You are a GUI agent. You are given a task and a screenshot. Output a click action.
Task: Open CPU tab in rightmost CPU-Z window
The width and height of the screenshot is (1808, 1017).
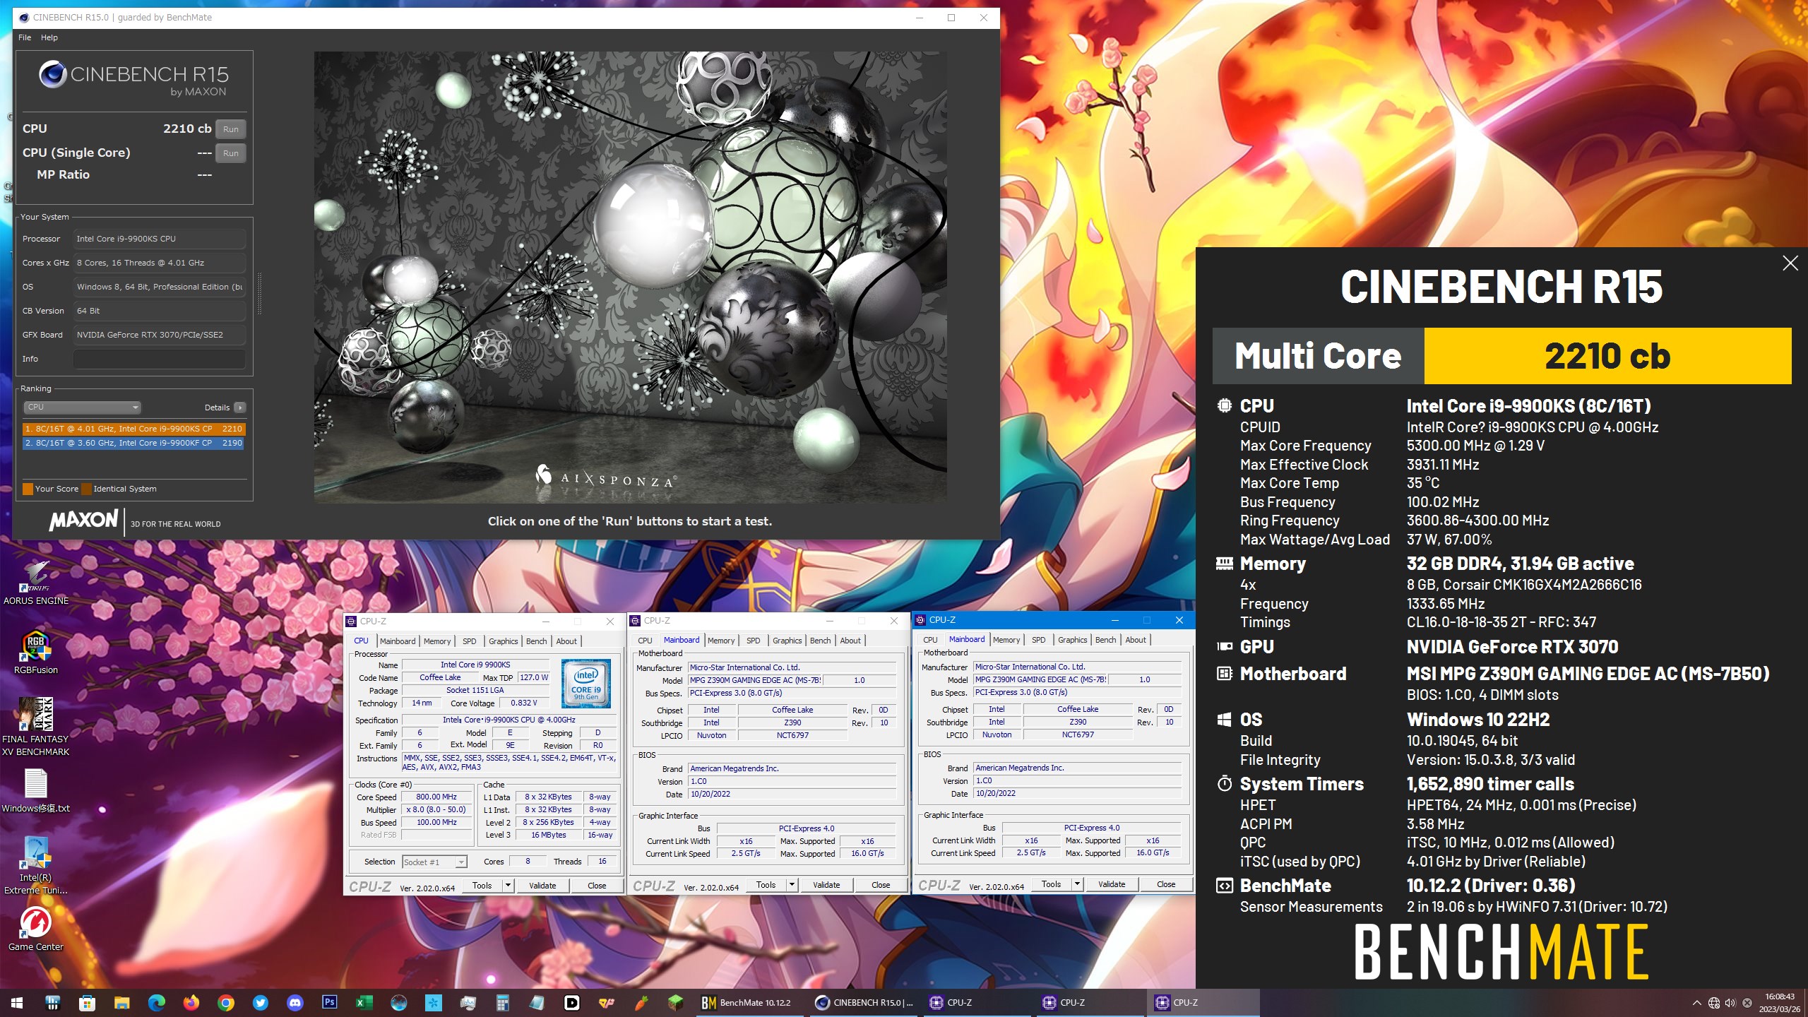click(x=930, y=640)
